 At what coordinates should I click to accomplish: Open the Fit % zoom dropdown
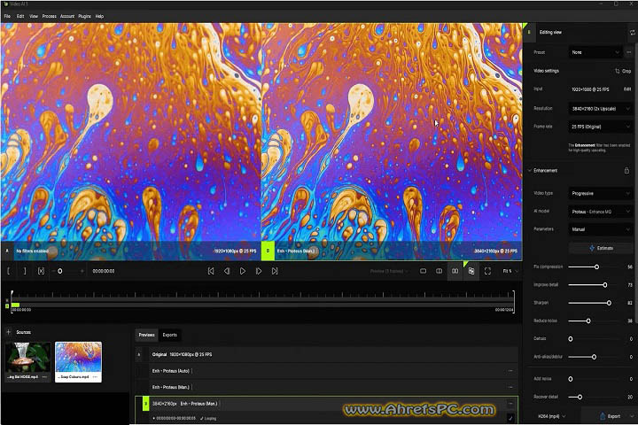(x=510, y=271)
